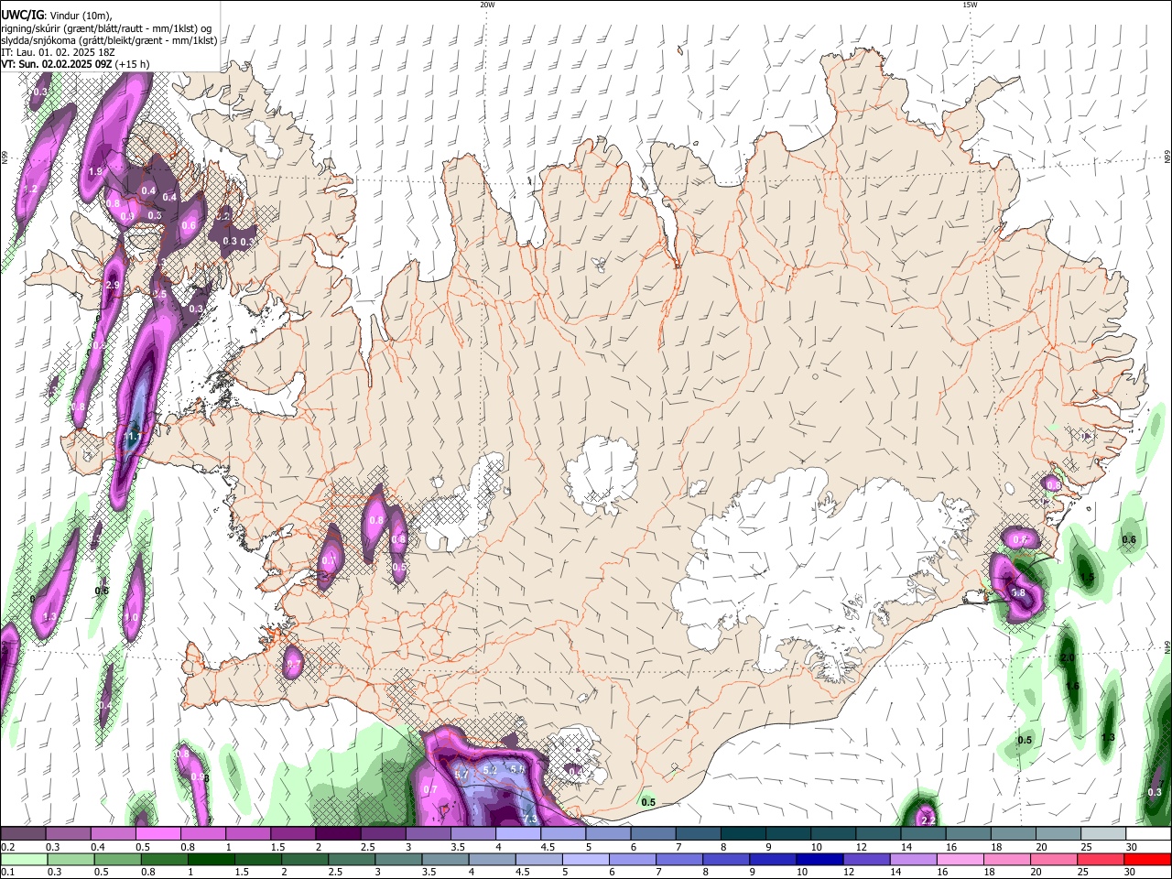Select the pale green 0.1–0.3 swatch in bottom legend
The width and height of the screenshot is (1172, 879).
coord(23,859)
